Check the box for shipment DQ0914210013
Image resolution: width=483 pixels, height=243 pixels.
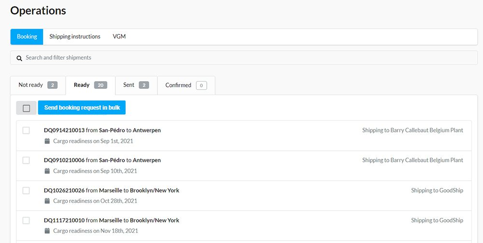[26, 130]
